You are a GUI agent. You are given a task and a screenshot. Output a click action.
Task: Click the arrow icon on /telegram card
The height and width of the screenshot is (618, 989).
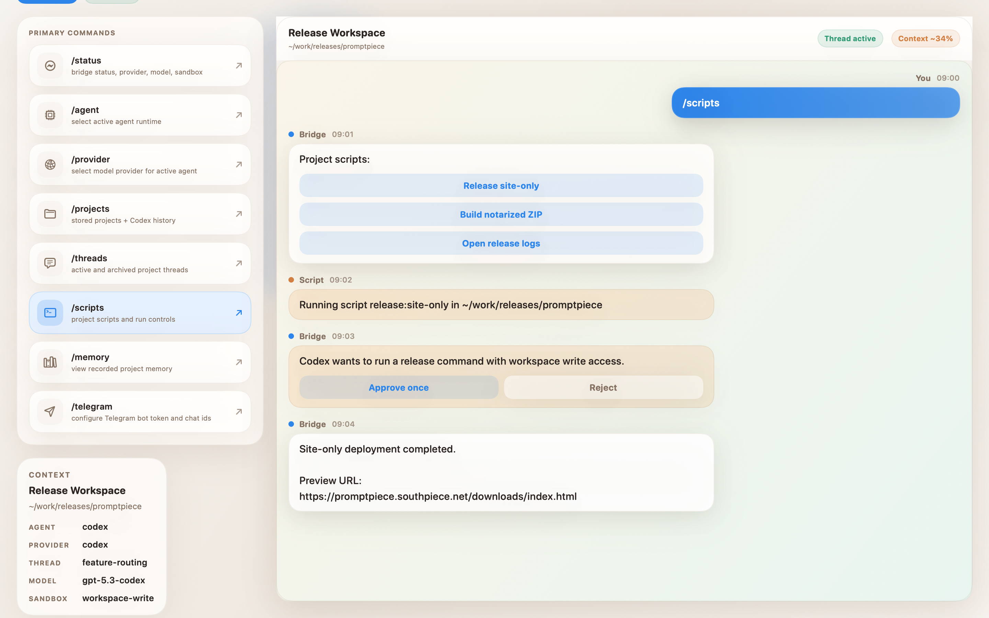[239, 412]
